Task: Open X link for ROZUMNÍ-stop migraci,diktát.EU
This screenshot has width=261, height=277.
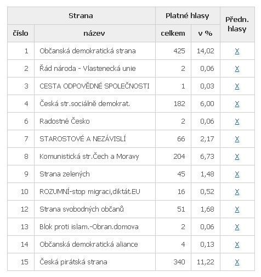Action: click(x=237, y=192)
